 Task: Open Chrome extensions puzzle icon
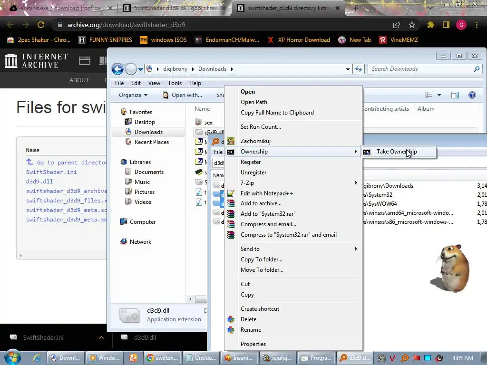pyautogui.click(x=430, y=25)
